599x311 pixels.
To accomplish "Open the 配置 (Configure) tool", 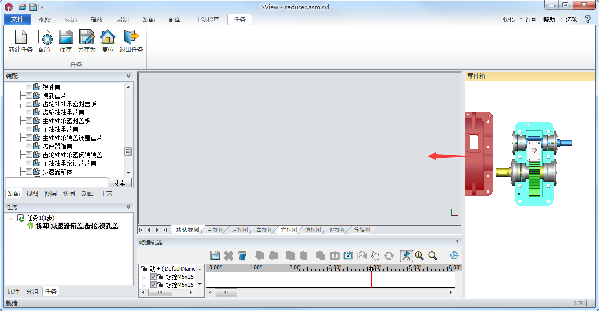I will (x=45, y=38).
